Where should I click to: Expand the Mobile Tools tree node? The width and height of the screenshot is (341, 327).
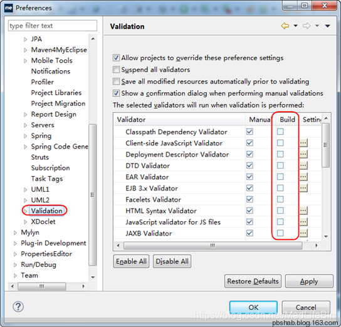[26, 61]
